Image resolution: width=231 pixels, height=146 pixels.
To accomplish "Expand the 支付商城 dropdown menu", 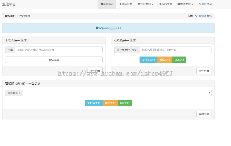I will tap(145, 4).
